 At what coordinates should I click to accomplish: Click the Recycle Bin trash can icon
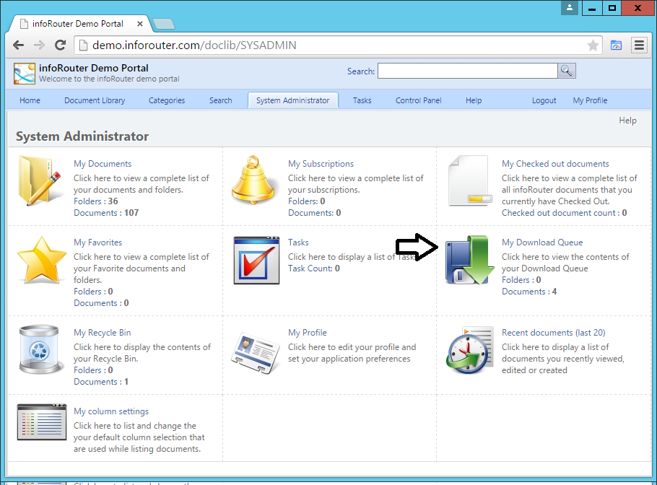pyautogui.click(x=40, y=349)
